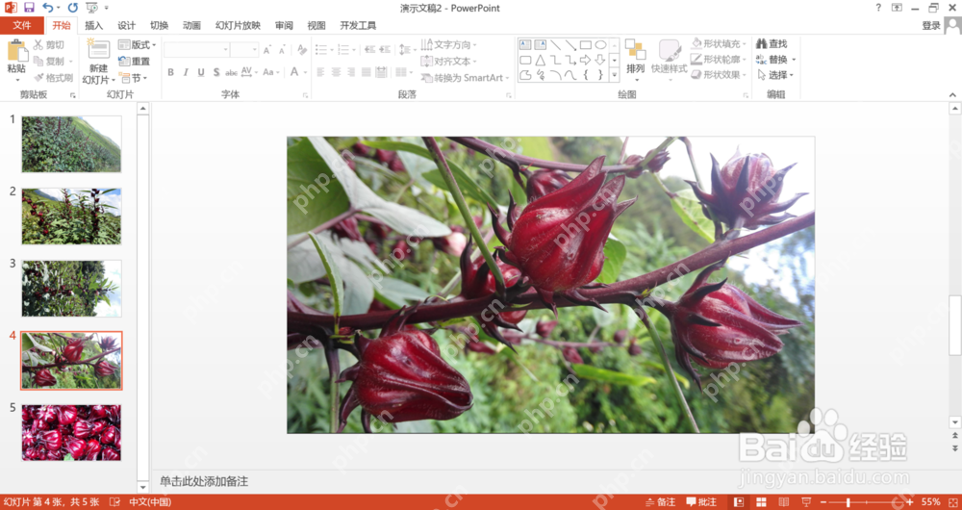
Task: Toggle comments pane with 批注 button
Action: coord(701,502)
